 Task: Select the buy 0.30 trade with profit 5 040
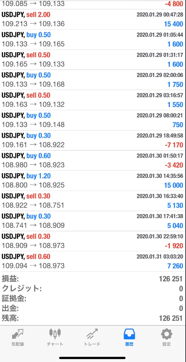pos(93,221)
